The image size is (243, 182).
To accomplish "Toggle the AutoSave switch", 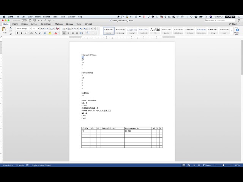I will tap(24, 20).
